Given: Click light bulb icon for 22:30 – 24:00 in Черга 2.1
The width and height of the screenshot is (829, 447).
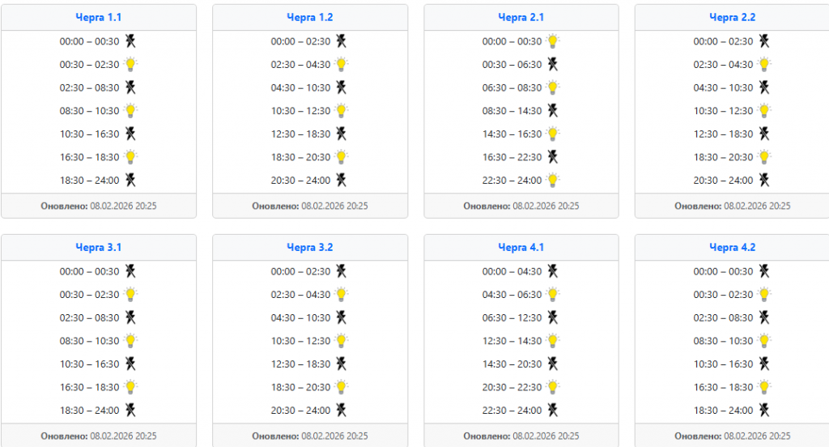Looking at the screenshot, I should pos(553,181).
